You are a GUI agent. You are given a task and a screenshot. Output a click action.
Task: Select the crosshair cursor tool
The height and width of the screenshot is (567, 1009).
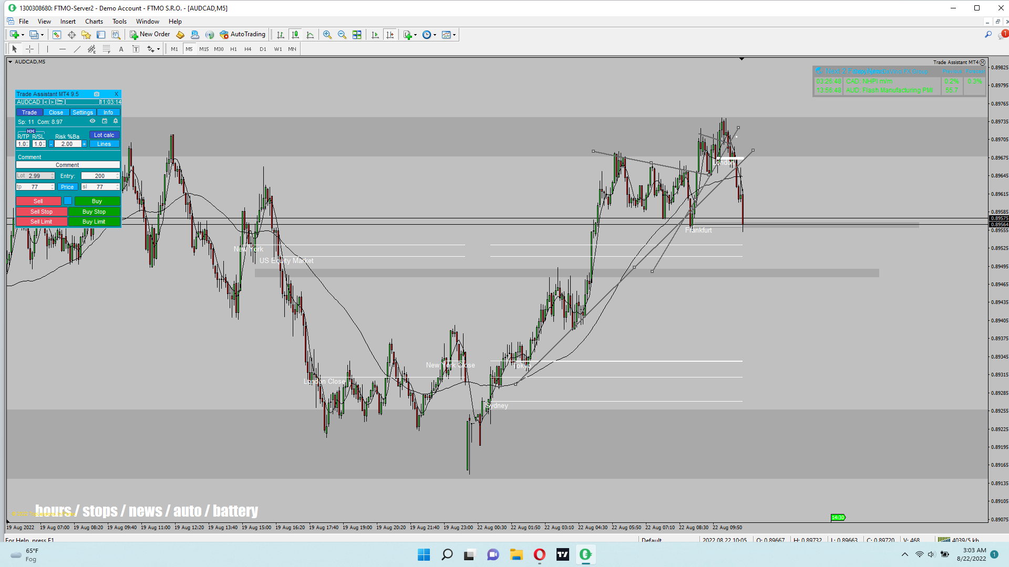click(x=30, y=49)
